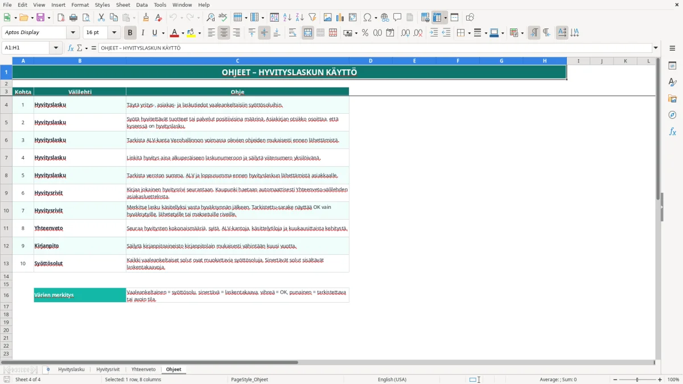
Task: Toggle Wrap Text
Action: [293, 33]
